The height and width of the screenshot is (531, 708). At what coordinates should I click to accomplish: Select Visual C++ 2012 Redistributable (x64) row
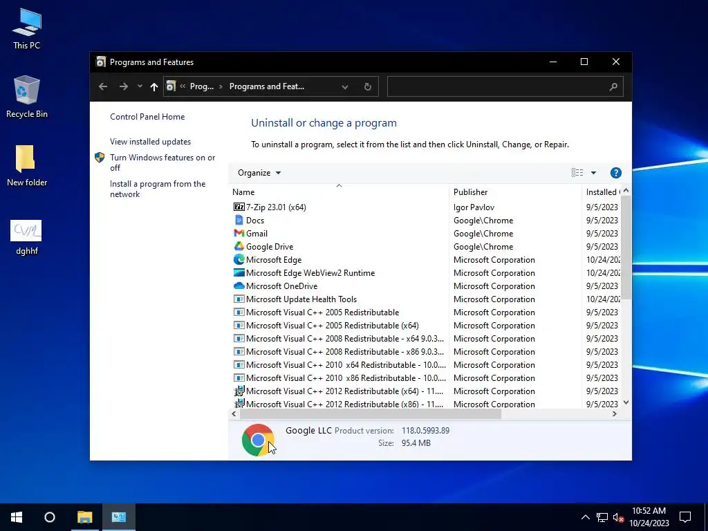tap(339, 391)
